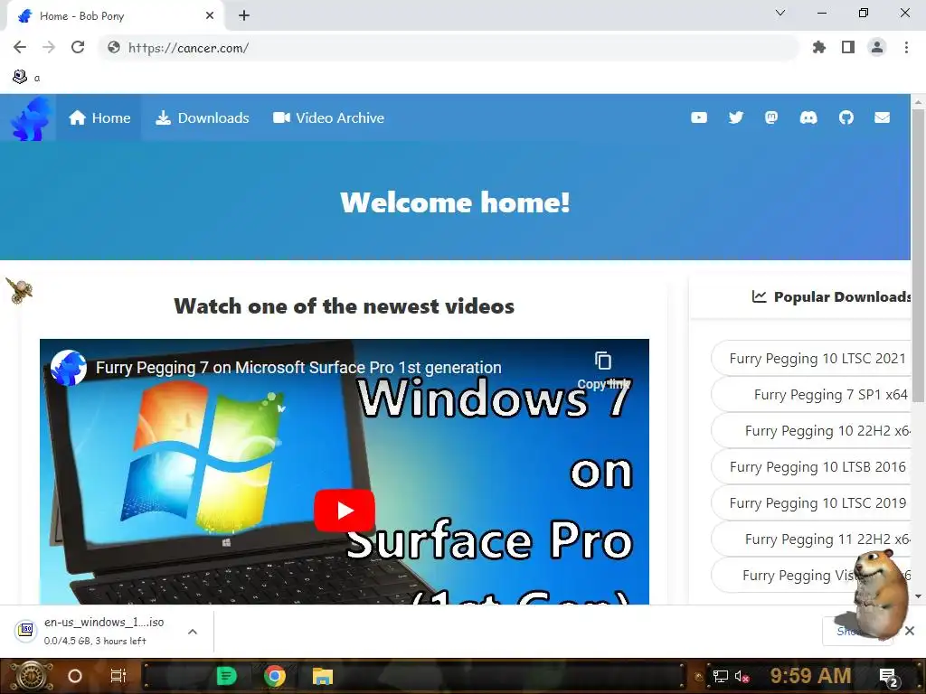Click the forward navigation arrow

pos(49,47)
